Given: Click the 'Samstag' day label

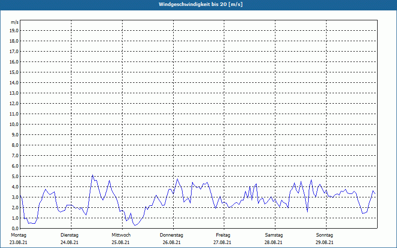Looking at the screenshot, I should coord(274,235).
